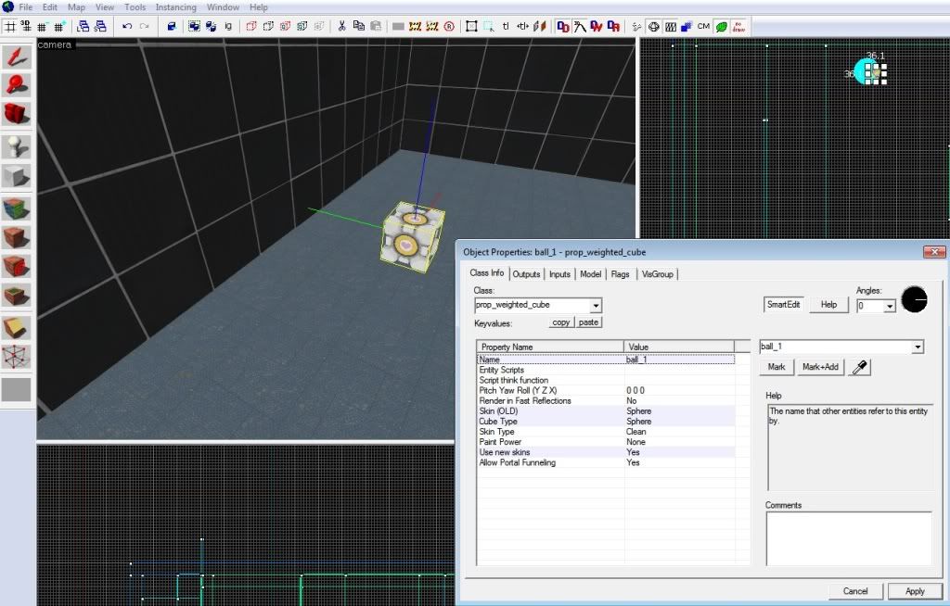Click the black angle compass dial

point(914,299)
